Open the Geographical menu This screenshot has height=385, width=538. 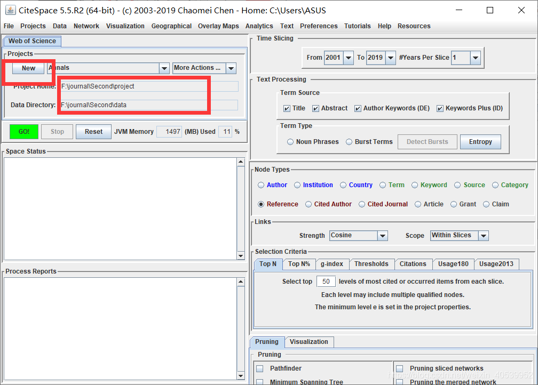[171, 26]
